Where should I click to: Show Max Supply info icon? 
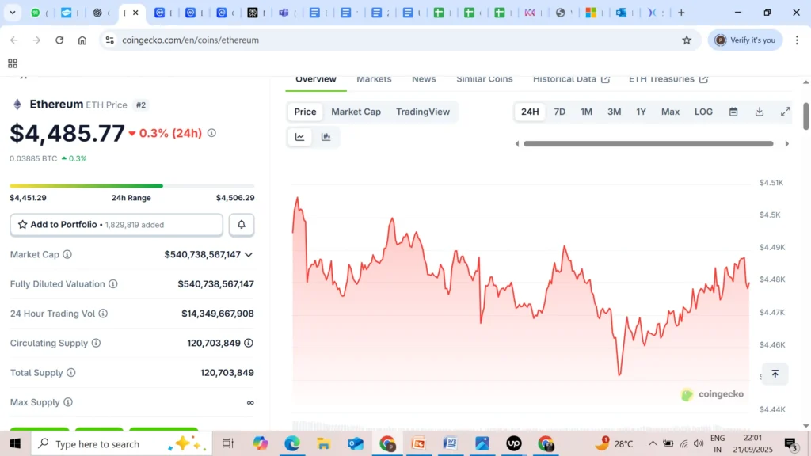tap(68, 401)
